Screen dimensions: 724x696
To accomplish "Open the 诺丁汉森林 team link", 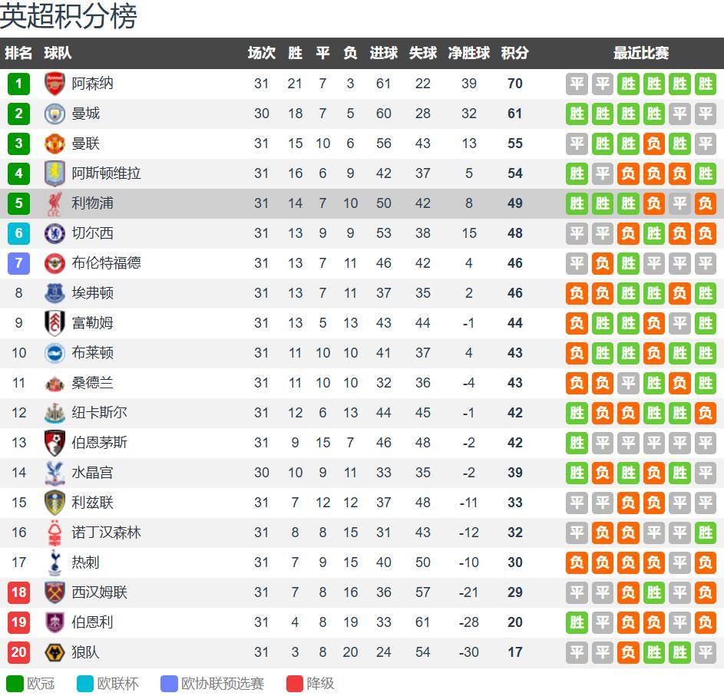I will click(x=106, y=533).
